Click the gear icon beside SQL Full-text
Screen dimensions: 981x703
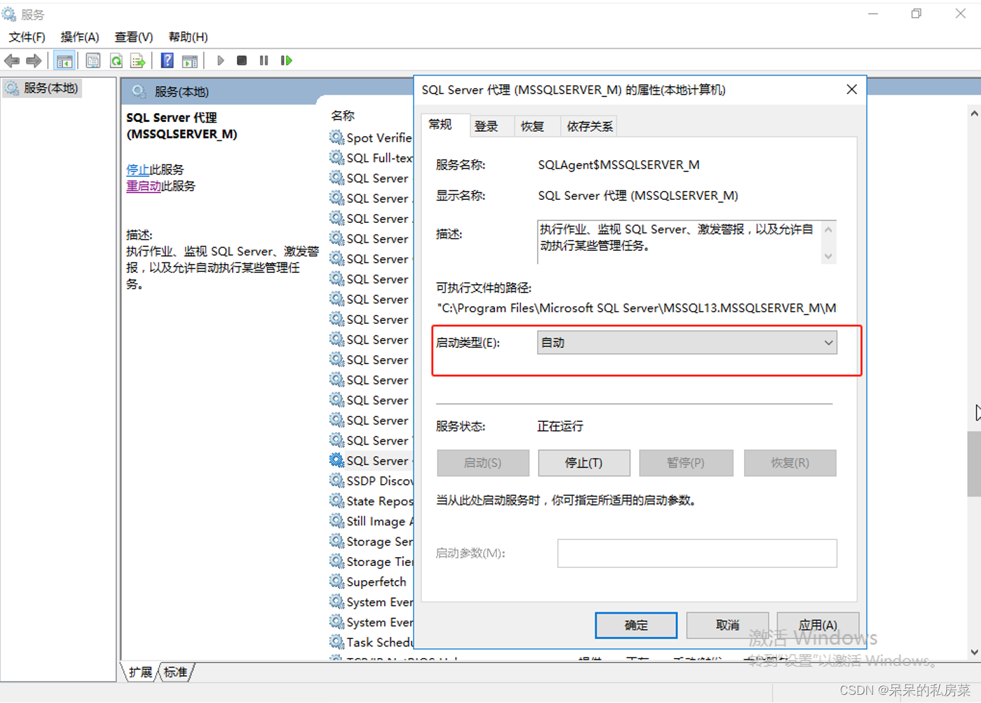point(337,158)
